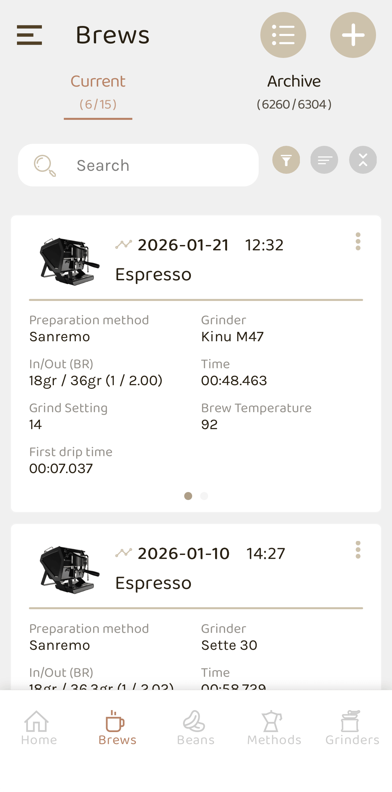Open options menu for 2026-01-21 brew
This screenshot has width=392, height=792.
(x=358, y=241)
